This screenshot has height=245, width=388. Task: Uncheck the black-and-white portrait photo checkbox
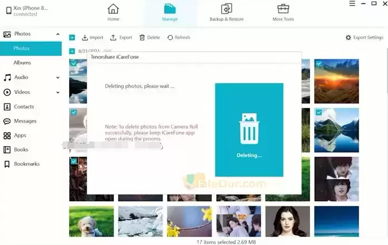tap(74, 112)
